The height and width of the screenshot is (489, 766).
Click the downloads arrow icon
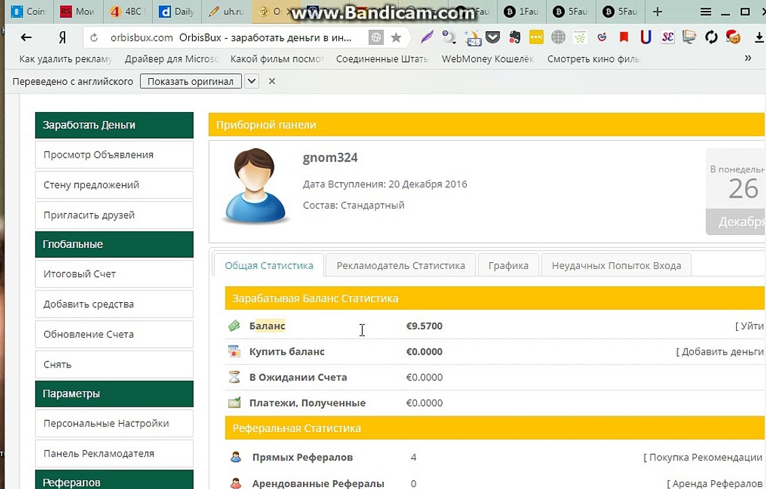tap(759, 38)
